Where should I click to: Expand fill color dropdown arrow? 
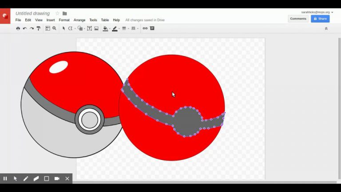click(110, 28)
